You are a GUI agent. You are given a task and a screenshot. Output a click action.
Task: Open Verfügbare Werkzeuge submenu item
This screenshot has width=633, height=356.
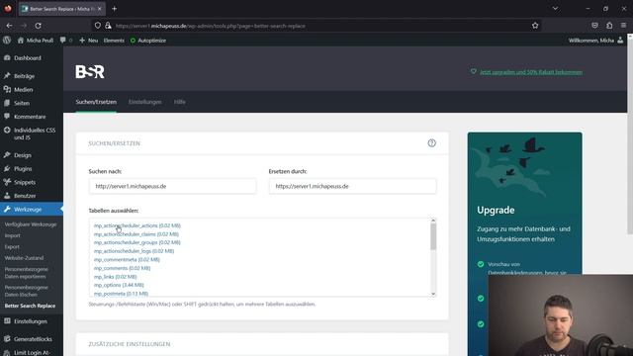[31, 224]
